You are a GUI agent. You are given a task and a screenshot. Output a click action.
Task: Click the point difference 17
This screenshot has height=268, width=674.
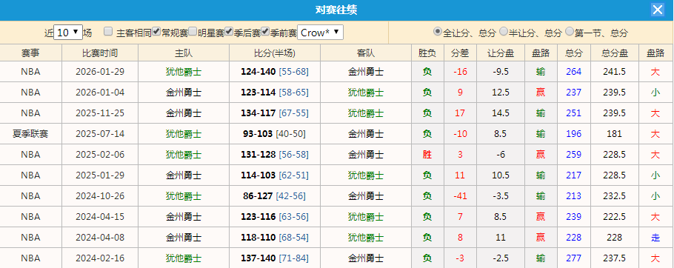(461, 113)
